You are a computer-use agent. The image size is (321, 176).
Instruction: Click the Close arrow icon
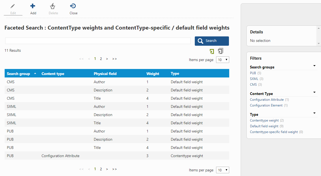73,6
